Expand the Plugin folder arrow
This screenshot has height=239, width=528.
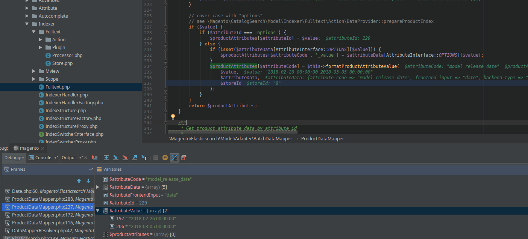click(x=41, y=48)
